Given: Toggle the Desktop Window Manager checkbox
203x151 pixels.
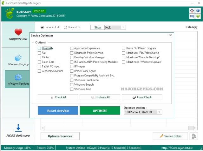Looking at the screenshot, I should 72,57.
